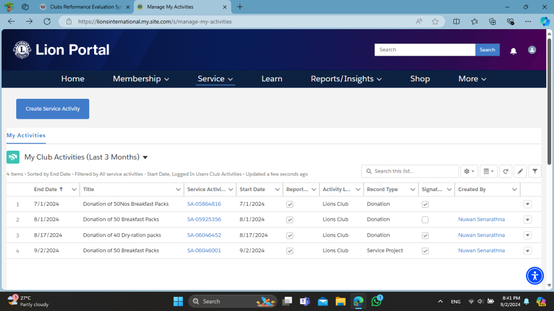The image size is (554, 311).
Task: Click the portal Search text field
Action: pyautogui.click(x=425, y=50)
